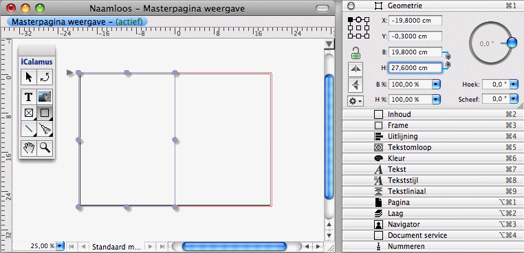Click the X position field
The image size is (524, 253).
coord(415,21)
